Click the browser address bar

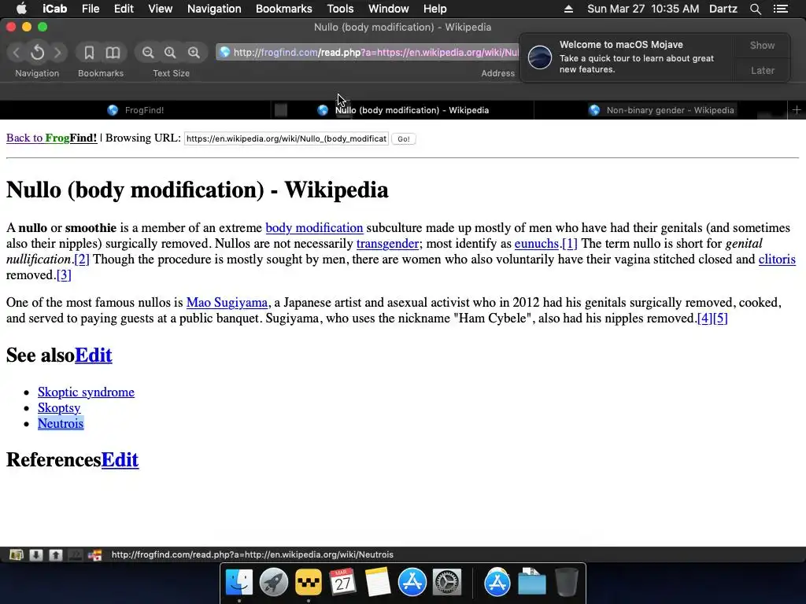tap(368, 52)
